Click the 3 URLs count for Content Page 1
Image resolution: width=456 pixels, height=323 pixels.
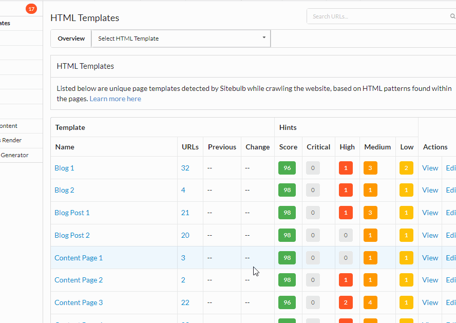click(183, 258)
